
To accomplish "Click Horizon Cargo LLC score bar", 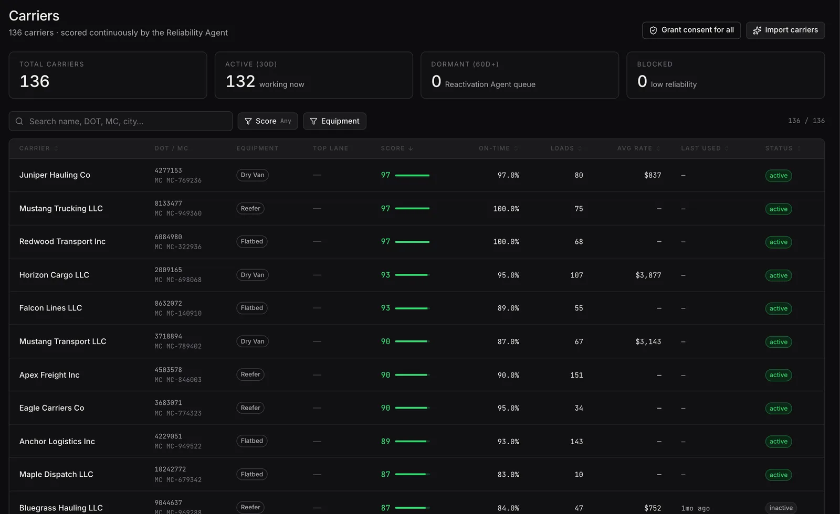I will (x=412, y=275).
